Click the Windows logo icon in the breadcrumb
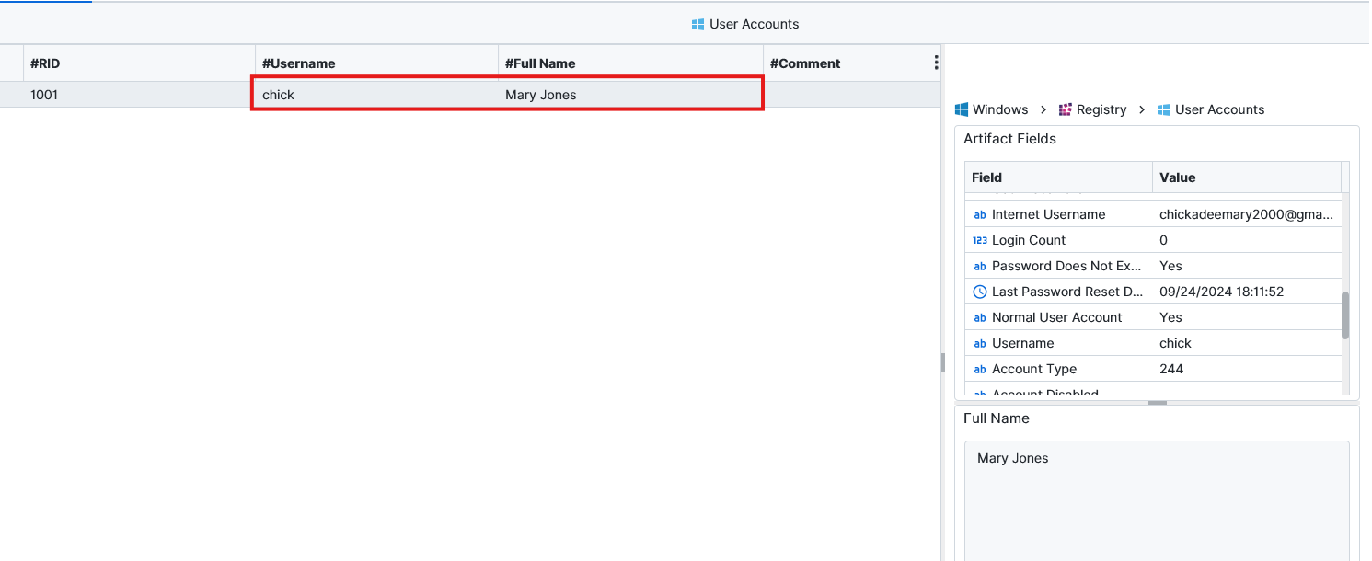This screenshot has width=1372, height=561. (962, 109)
